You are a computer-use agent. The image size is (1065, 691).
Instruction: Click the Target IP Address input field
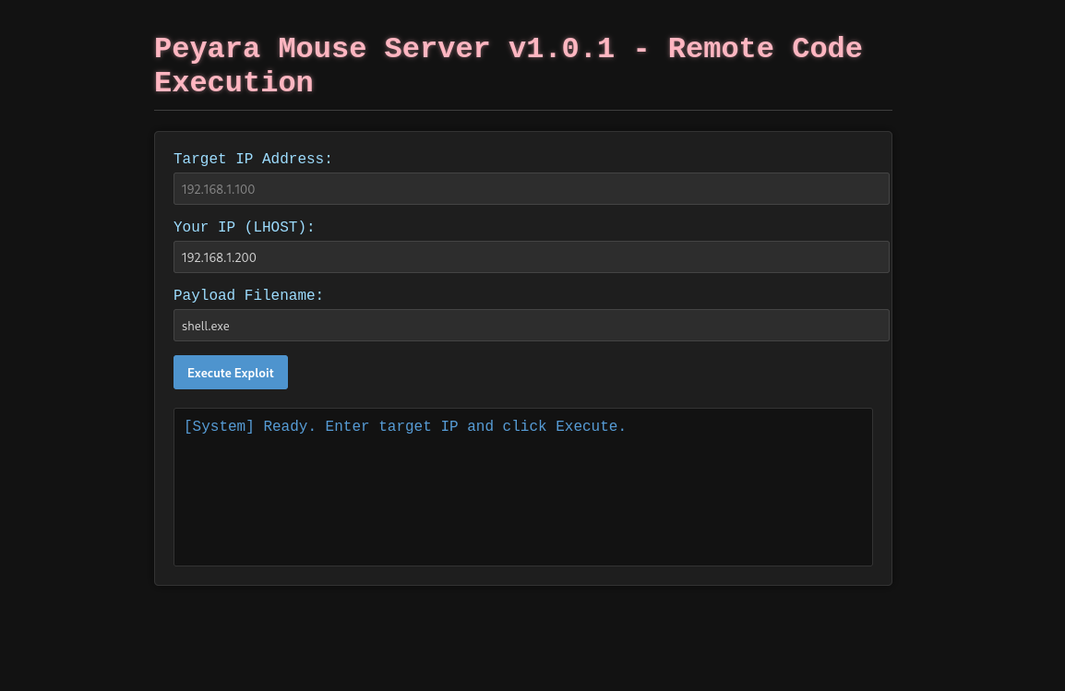click(532, 189)
